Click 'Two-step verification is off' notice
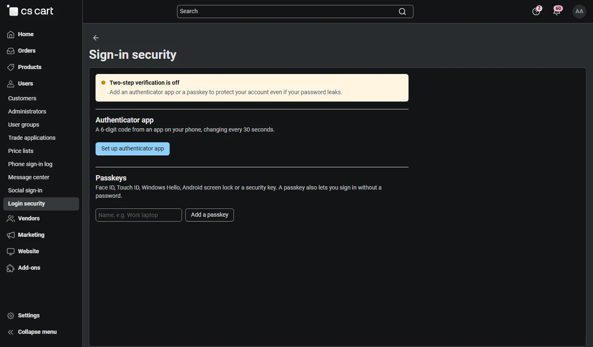Viewport: 593px width, 347px height. 252,88
